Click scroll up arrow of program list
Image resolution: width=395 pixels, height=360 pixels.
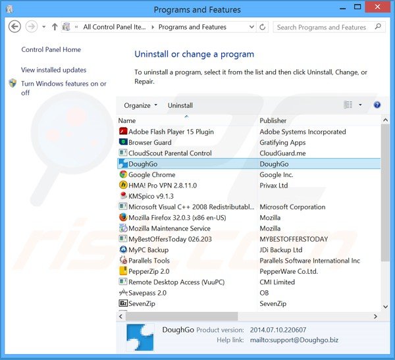[385, 120]
